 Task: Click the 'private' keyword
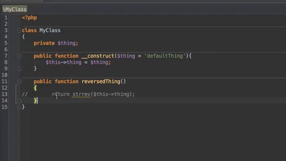44,43
